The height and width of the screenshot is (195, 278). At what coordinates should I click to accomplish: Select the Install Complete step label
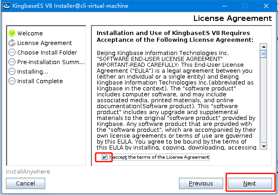pos(40,81)
